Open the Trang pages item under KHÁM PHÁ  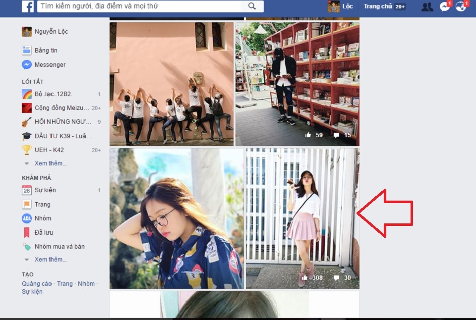pos(43,205)
